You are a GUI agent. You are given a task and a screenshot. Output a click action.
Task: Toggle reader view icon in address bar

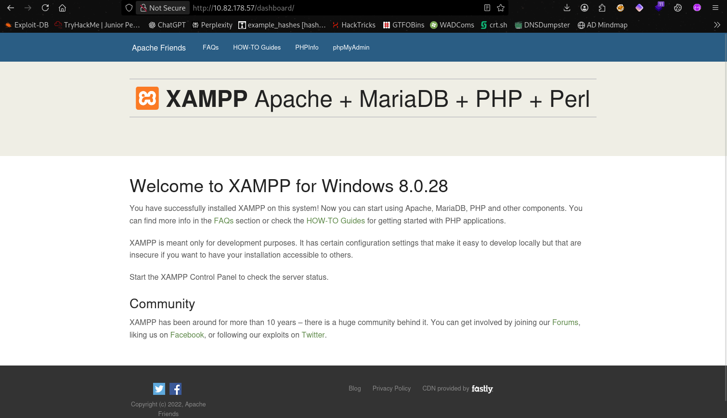(487, 8)
